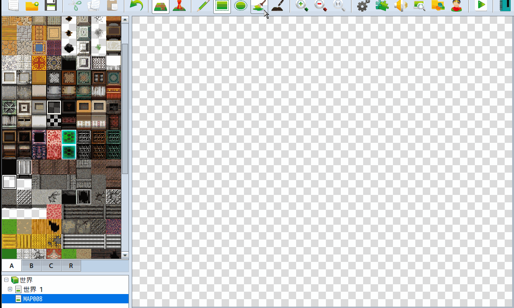Switch to tileset tab B
Screen dimensions: 514x308
click(32, 266)
